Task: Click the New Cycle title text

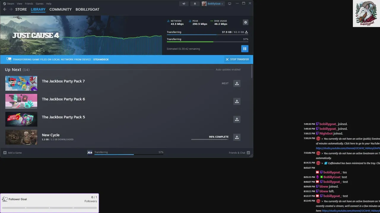Action: pos(50,135)
